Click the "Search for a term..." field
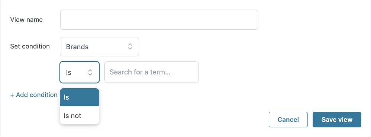This screenshot has height=137, width=371. point(152,72)
